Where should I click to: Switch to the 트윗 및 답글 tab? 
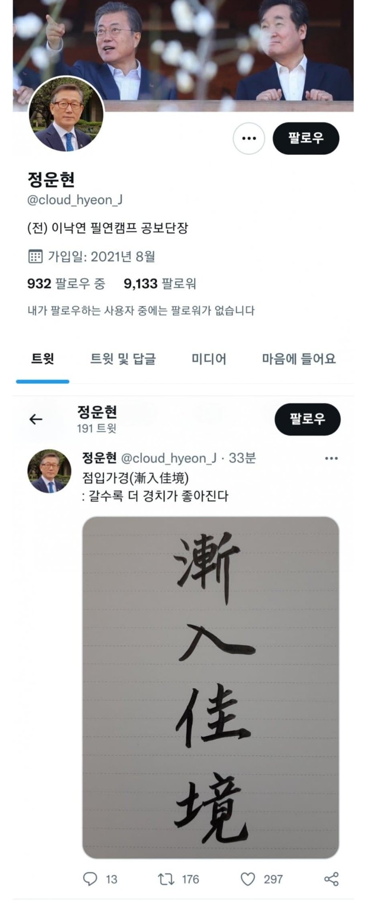click(x=123, y=359)
